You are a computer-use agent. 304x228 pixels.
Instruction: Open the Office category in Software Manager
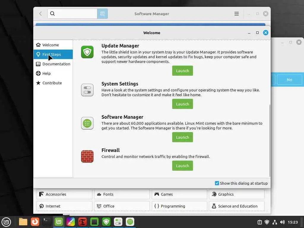pyautogui.click(x=122, y=206)
